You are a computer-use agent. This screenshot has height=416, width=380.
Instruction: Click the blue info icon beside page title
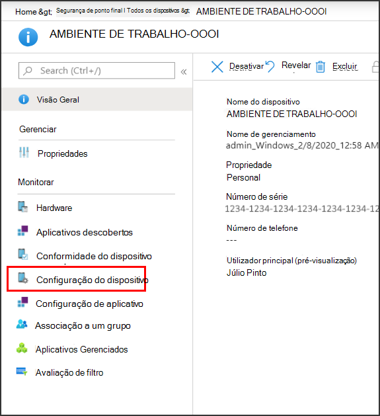coord(28,37)
